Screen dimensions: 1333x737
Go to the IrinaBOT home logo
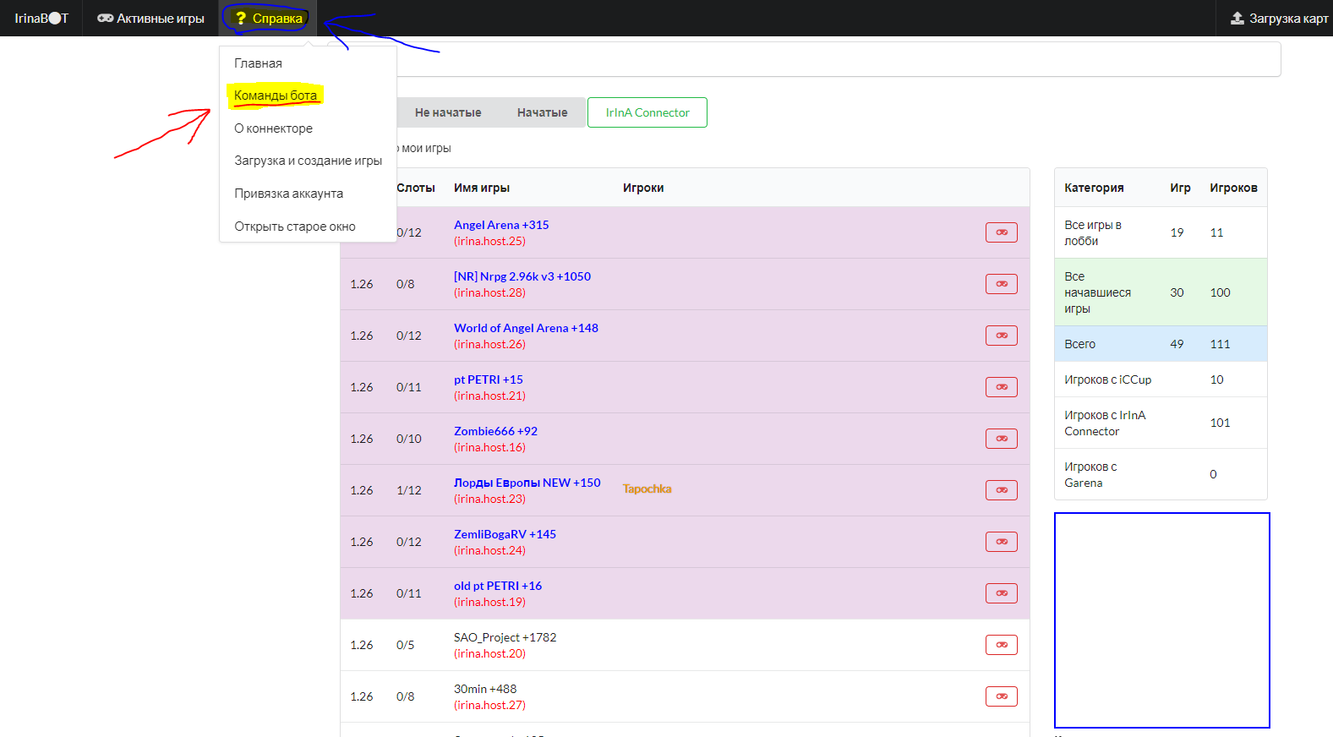pyautogui.click(x=41, y=18)
